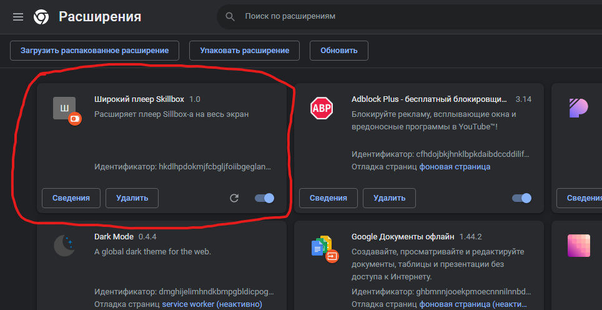Open the hamburger main menu
The width and height of the screenshot is (602, 310).
pyautogui.click(x=18, y=16)
